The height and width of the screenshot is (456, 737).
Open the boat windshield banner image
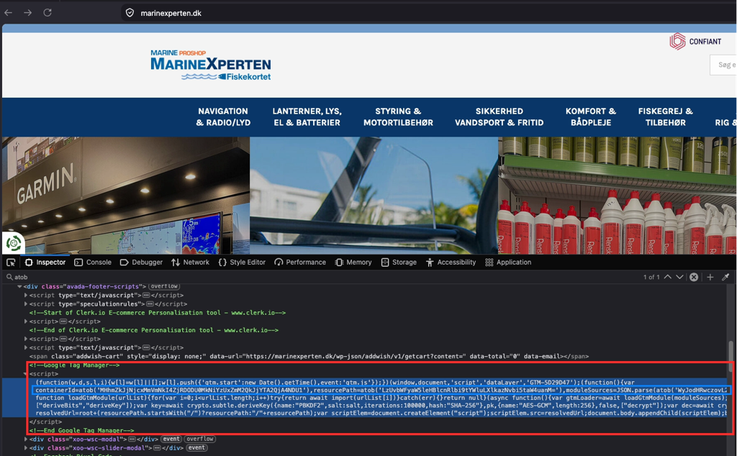[374, 196]
